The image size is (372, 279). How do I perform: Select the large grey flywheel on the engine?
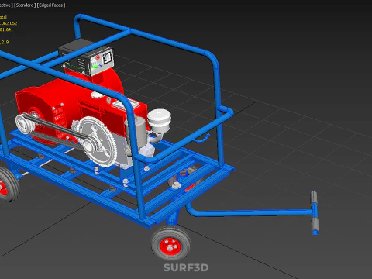coord(98,141)
